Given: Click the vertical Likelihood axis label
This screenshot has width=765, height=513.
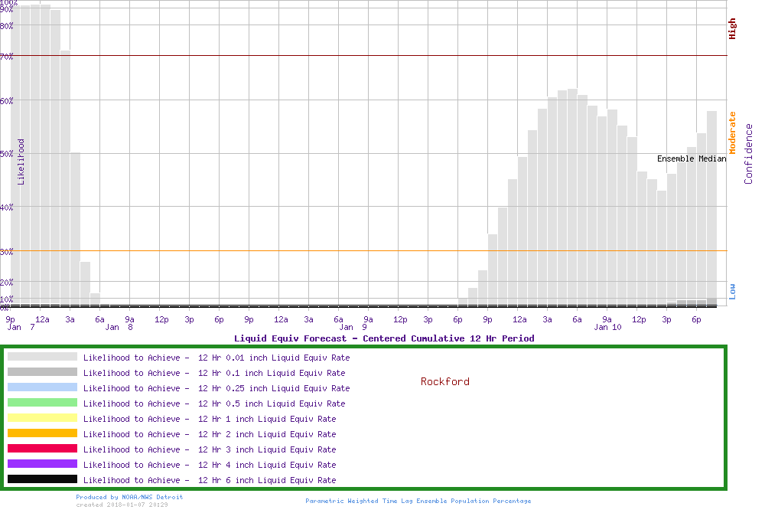Looking at the screenshot, I should [21, 162].
